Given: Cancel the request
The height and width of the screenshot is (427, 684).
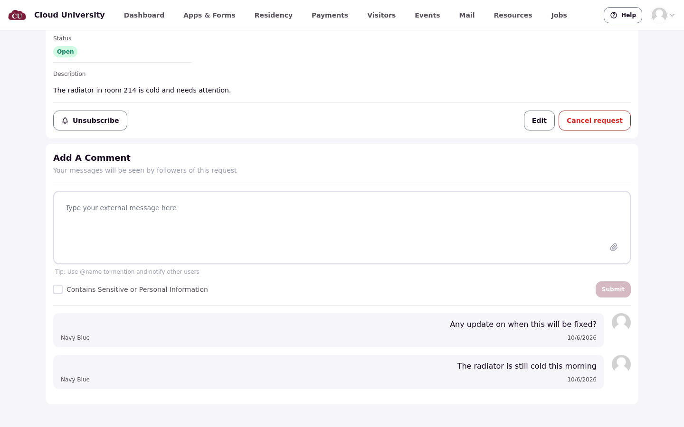Looking at the screenshot, I should [x=595, y=121].
